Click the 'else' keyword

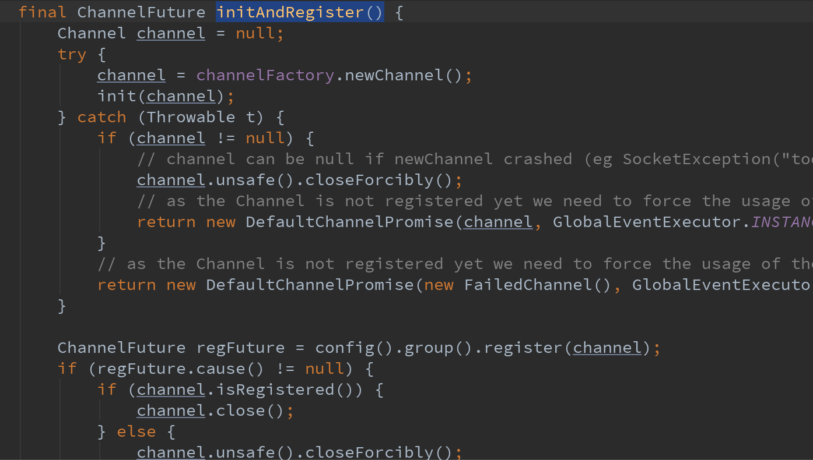[136, 431]
